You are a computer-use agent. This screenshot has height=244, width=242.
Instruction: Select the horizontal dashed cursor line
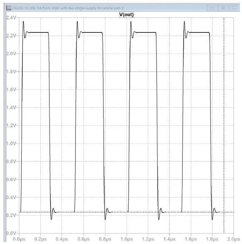(126, 212)
